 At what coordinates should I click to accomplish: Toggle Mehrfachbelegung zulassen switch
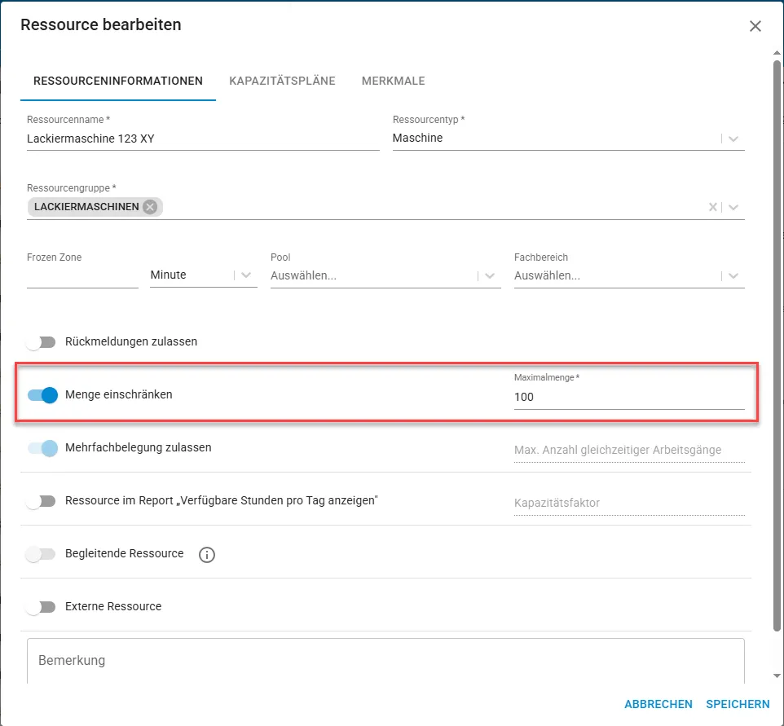tap(42, 448)
